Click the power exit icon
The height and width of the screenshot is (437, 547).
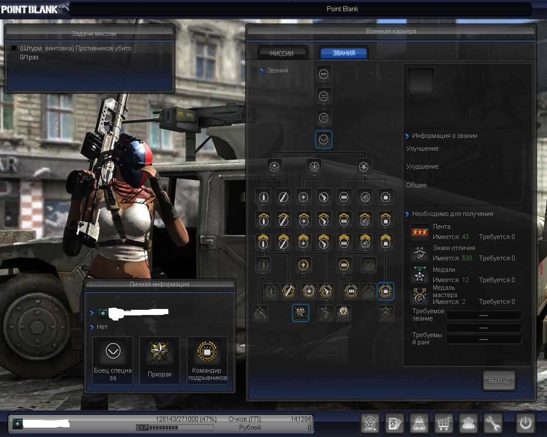point(525,424)
